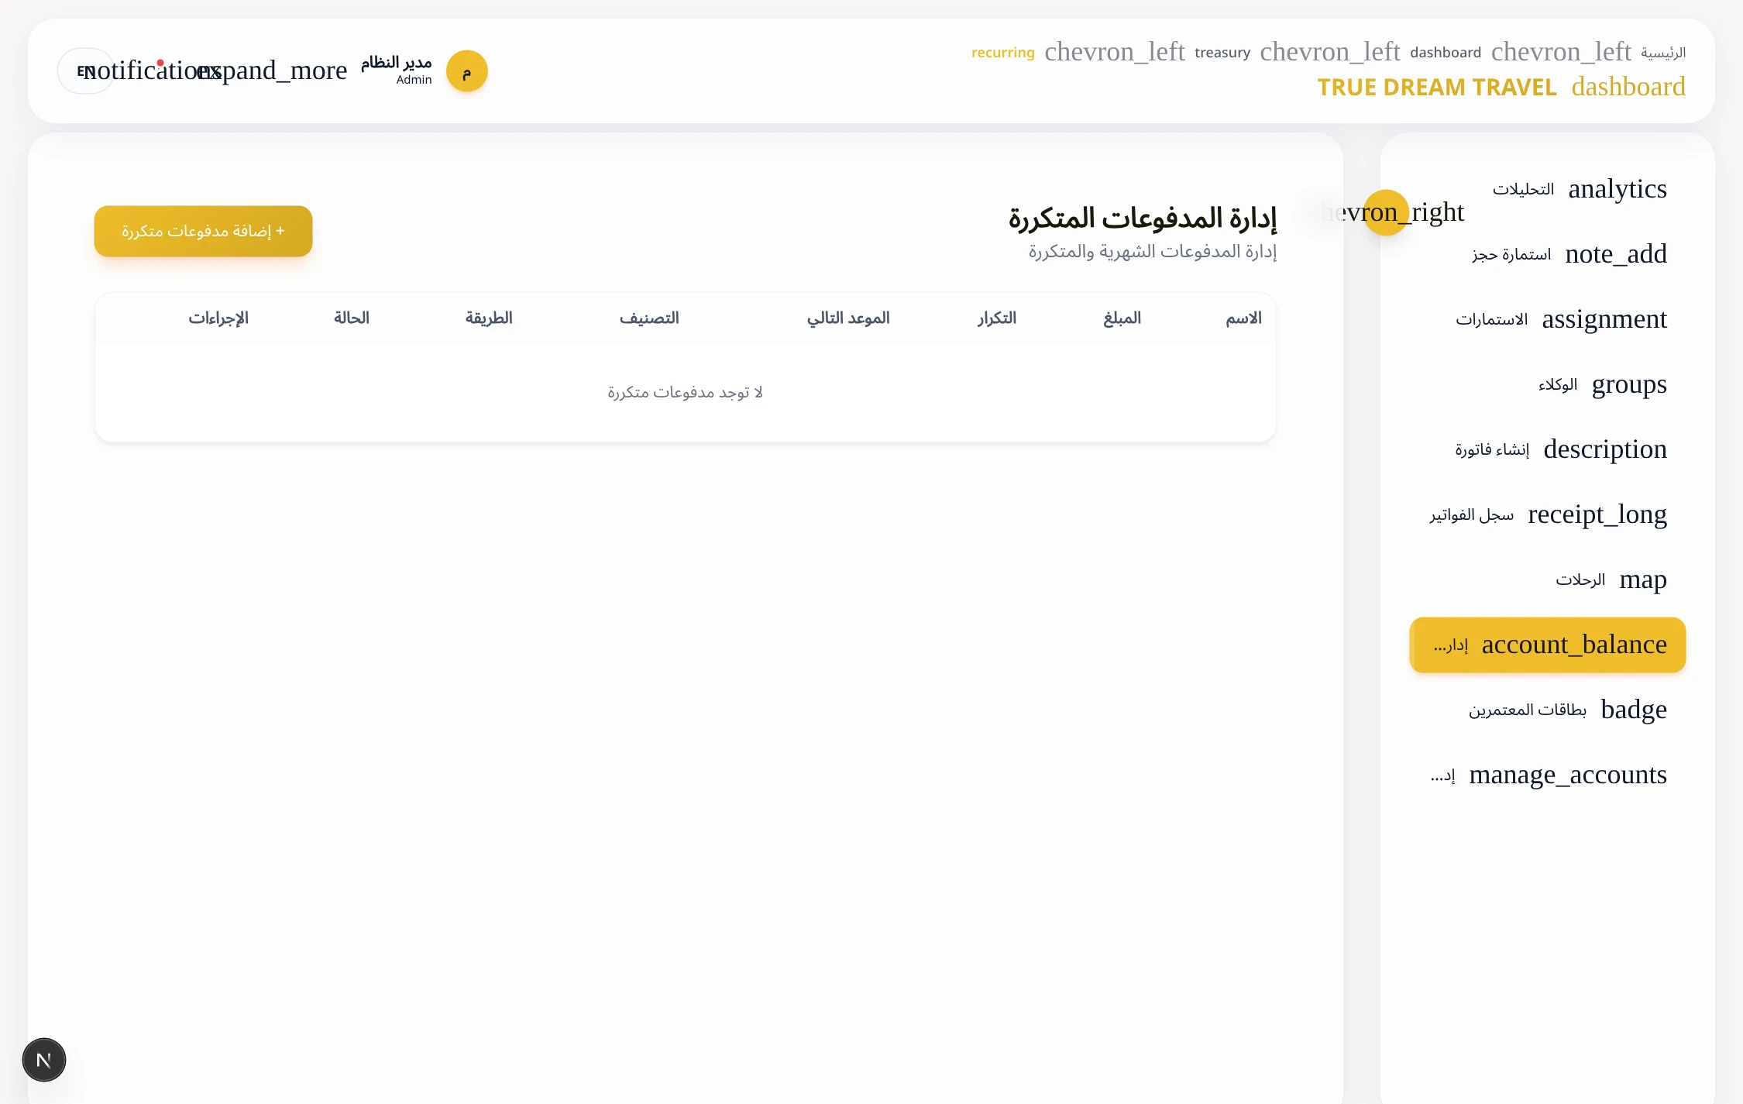
Task: Collapse sidebar with chevron_right toggle
Action: coord(1386,212)
